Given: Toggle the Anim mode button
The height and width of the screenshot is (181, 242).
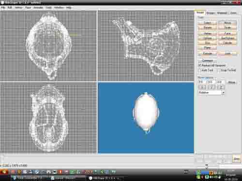Looking at the screenshot, I should point(237,159).
